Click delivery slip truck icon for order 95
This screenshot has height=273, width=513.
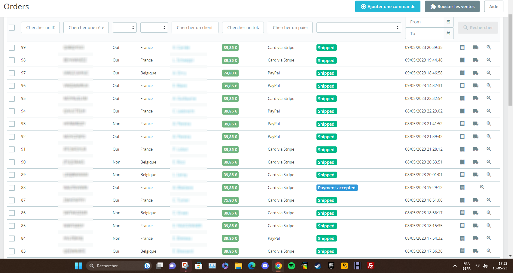point(475,98)
